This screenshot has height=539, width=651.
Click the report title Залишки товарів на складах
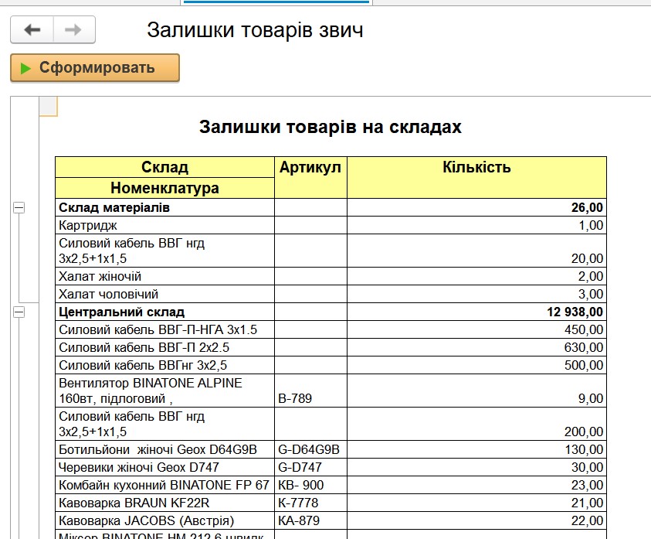click(x=331, y=127)
